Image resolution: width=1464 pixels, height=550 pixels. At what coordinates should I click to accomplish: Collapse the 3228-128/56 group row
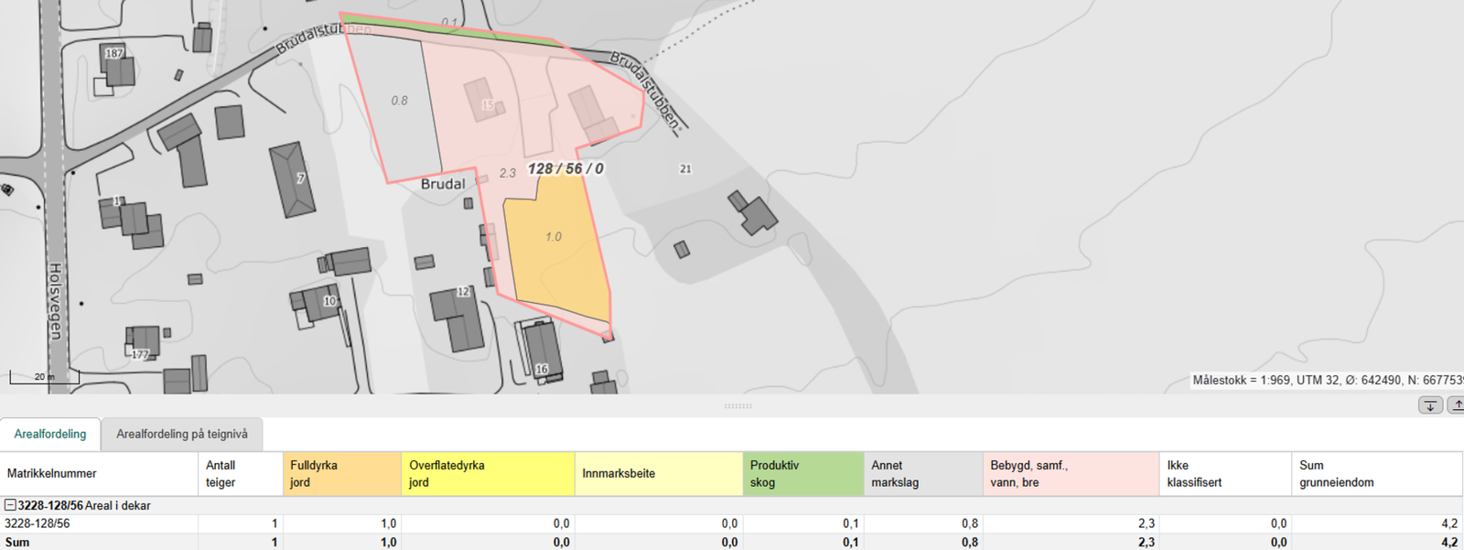(x=11, y=505)
